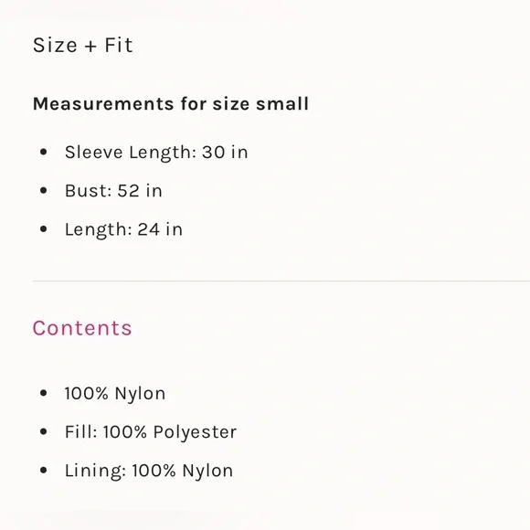Click the bullet beside Lining: 100% Nylon
Viewport: 530px width, 530px height.
click(x=43, y=471)
